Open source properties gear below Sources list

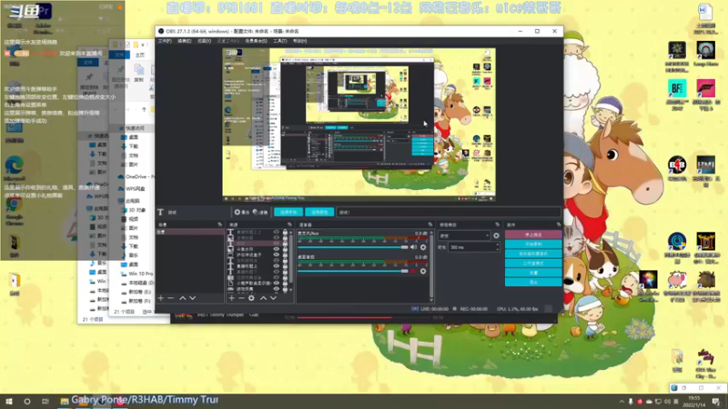click(252, 298)
